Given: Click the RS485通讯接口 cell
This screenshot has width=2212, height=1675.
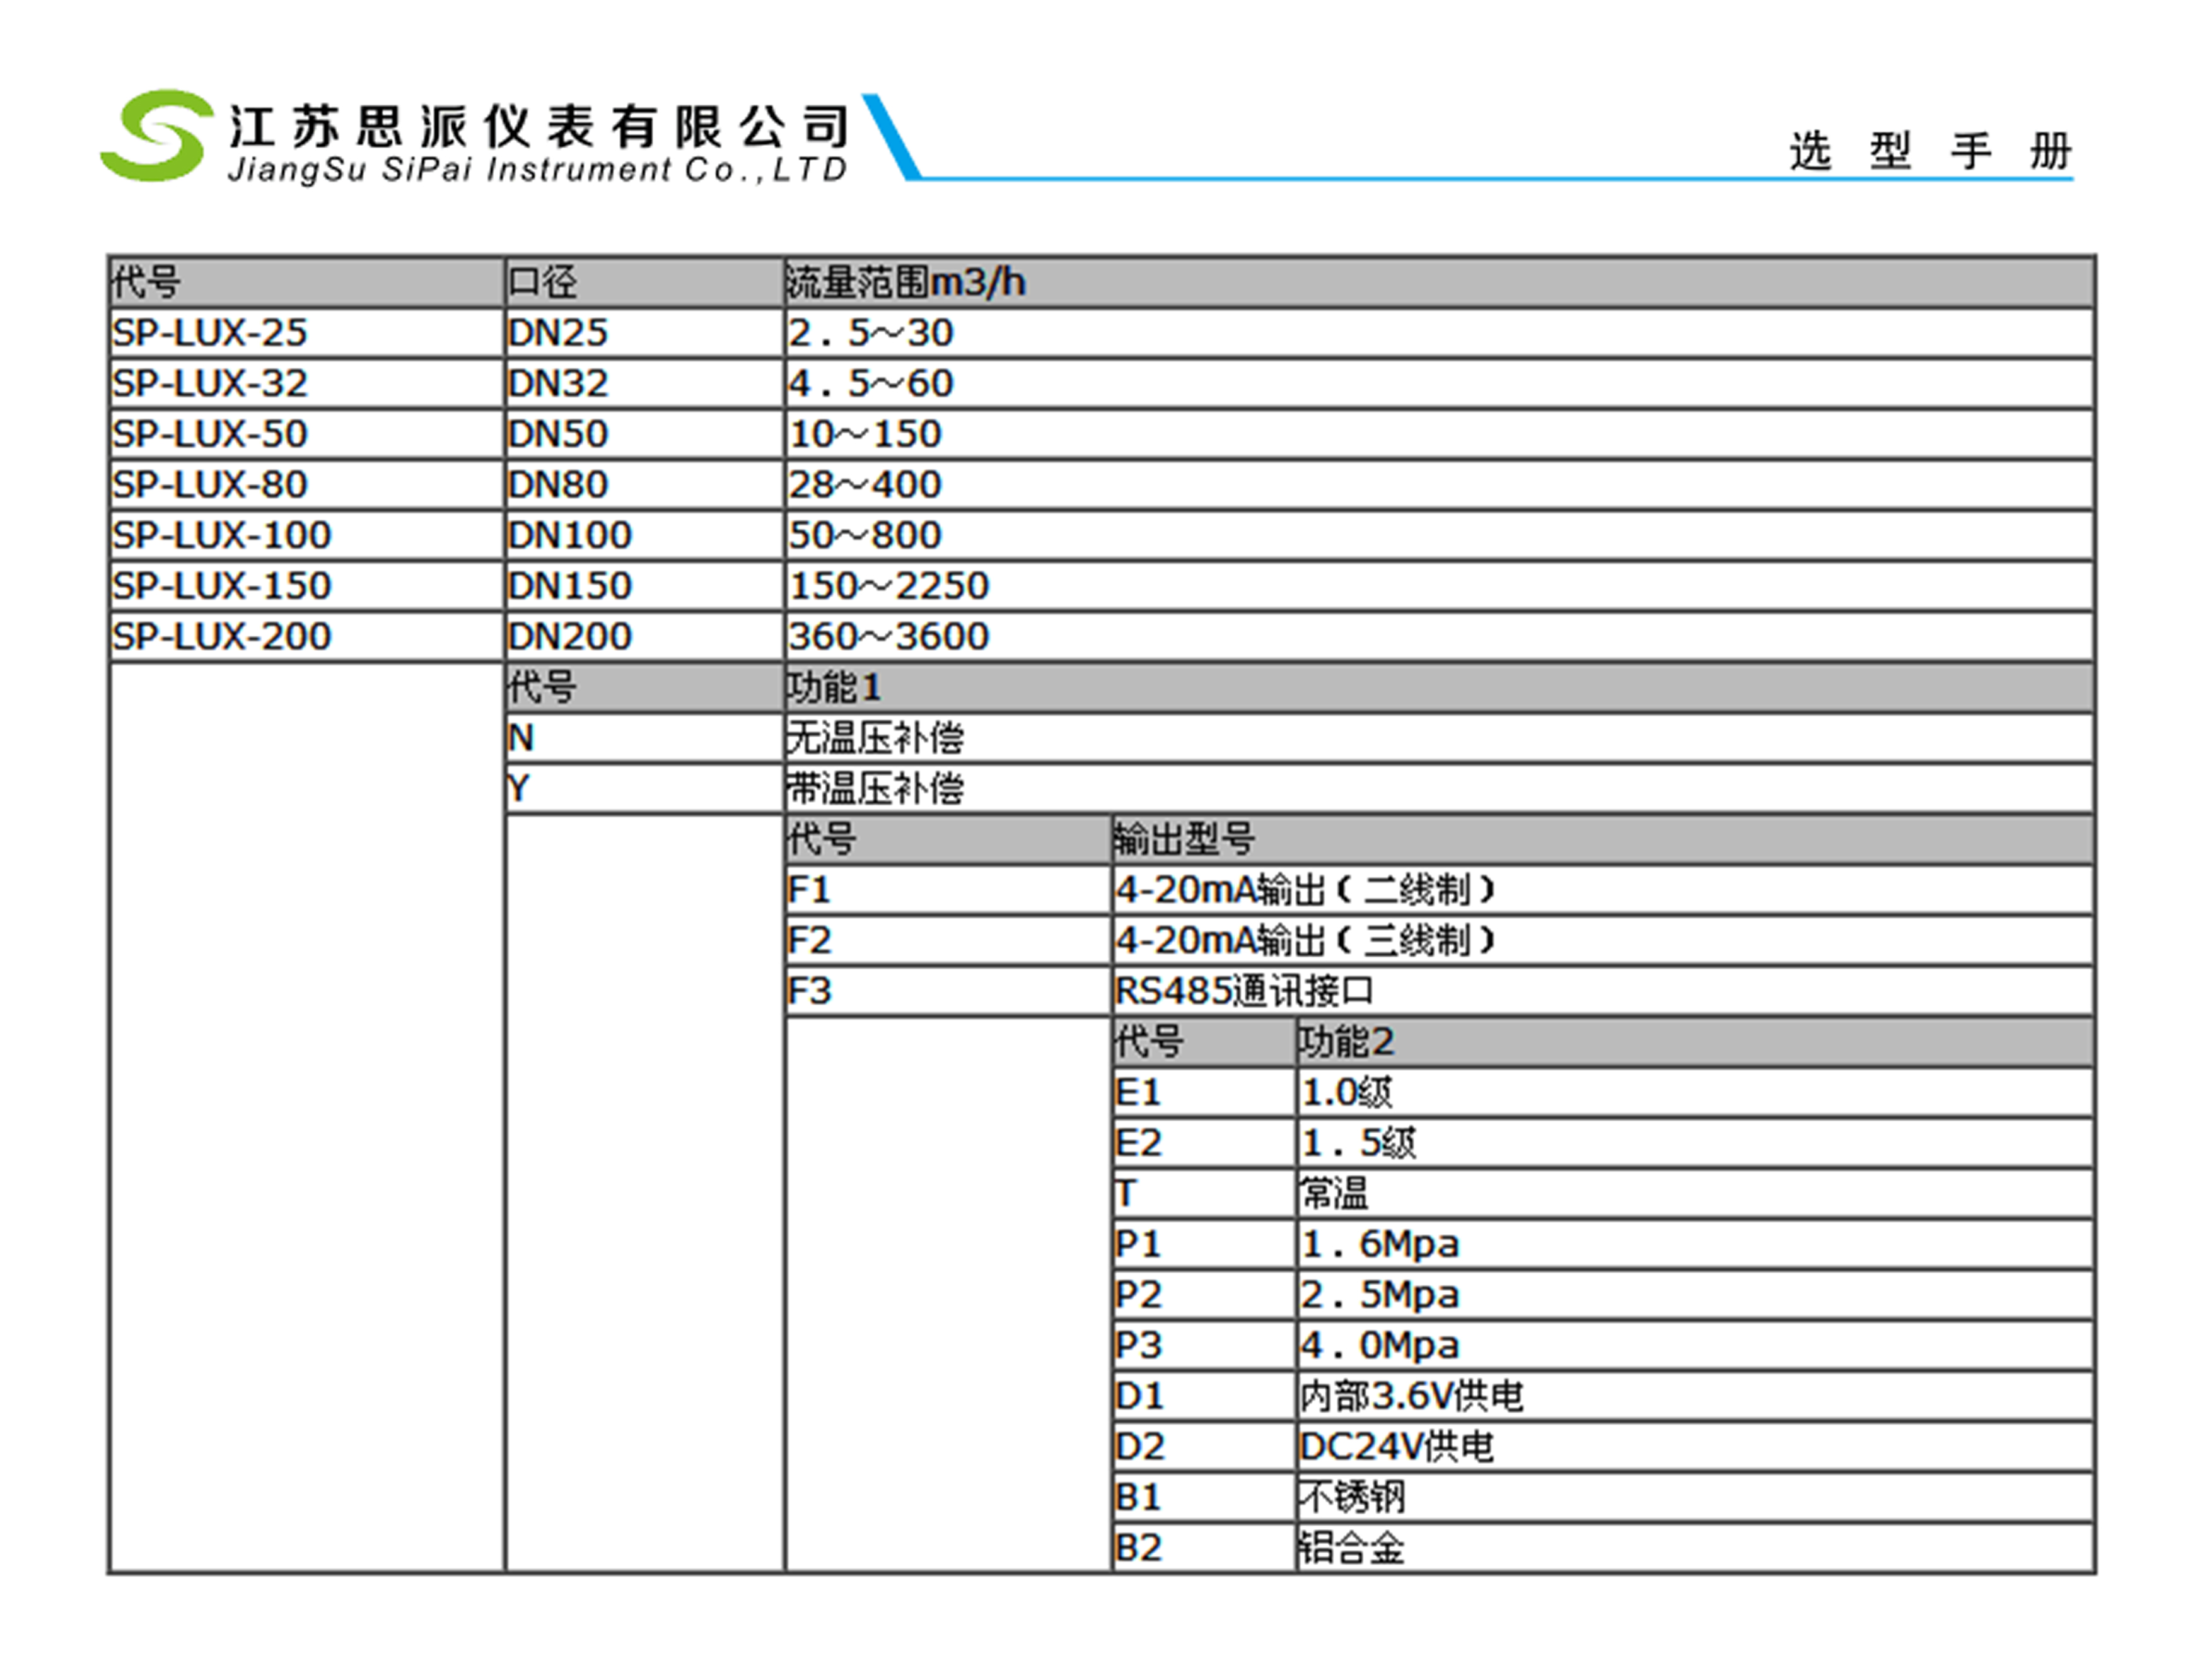Looking at the screenshot, I should pyautogui.click(x=1603, y=991).
